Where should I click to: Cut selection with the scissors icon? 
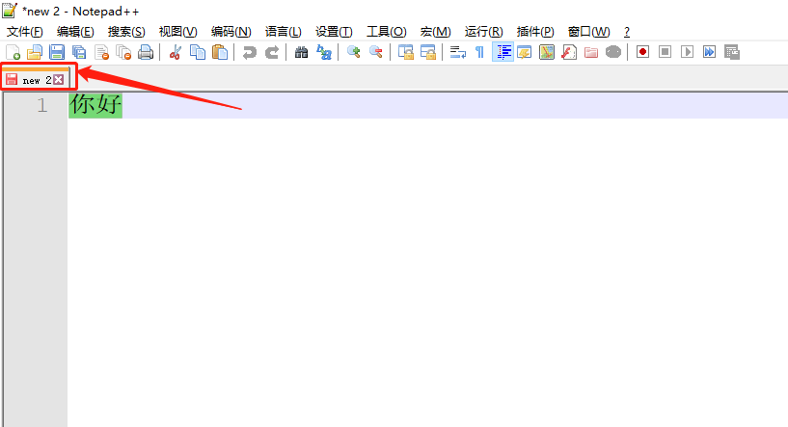click(175, 52)
